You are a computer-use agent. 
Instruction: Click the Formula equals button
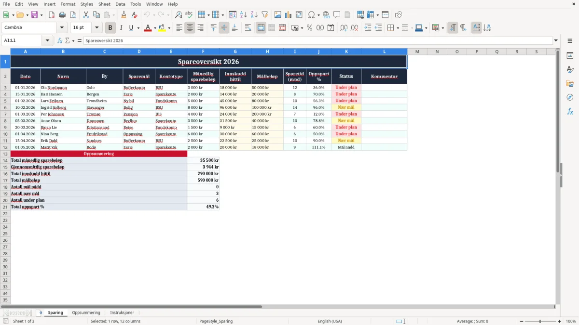coord(79,40)
